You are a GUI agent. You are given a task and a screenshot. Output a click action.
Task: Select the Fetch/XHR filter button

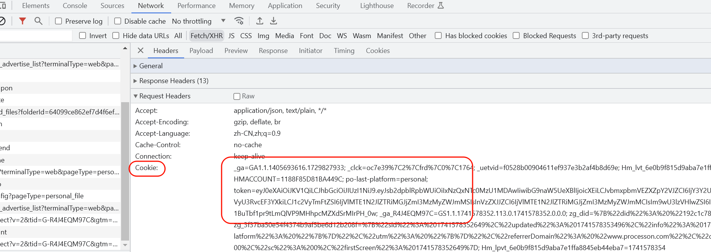click(x=206, y=36)
